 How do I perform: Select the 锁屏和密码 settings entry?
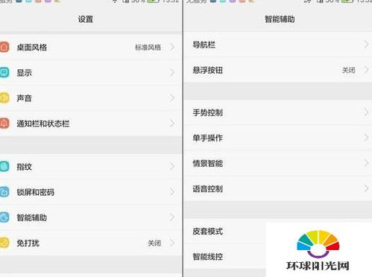[91, 192]
